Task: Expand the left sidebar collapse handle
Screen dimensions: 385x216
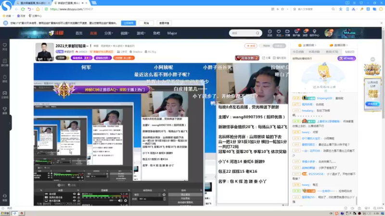Action: pyautogui.click(x=10, y=123)
